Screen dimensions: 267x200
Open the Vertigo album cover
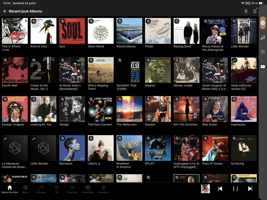tap(72, 109)
